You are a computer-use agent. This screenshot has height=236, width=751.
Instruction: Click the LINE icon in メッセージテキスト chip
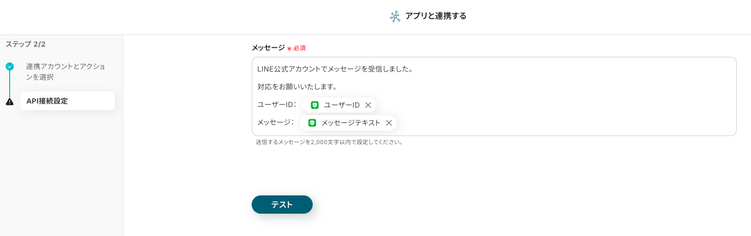(x=312, y=123)
